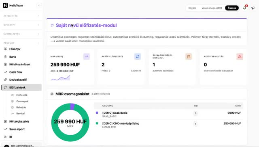Click the BI bar chart icon
The width and height of the screenshot is (259, 147).
pos(5,137)
